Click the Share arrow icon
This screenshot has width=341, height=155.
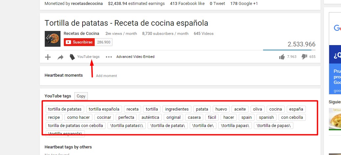(x=60, y=57)
